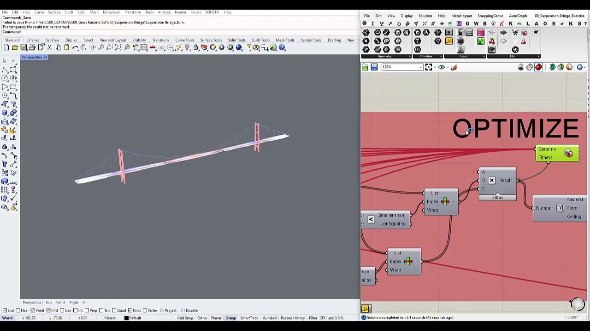Image resolution: width=590 pixels, height=331 pixels.
Task: Click the Genome Fitness Galapagos component
Action: click(557, 153)
